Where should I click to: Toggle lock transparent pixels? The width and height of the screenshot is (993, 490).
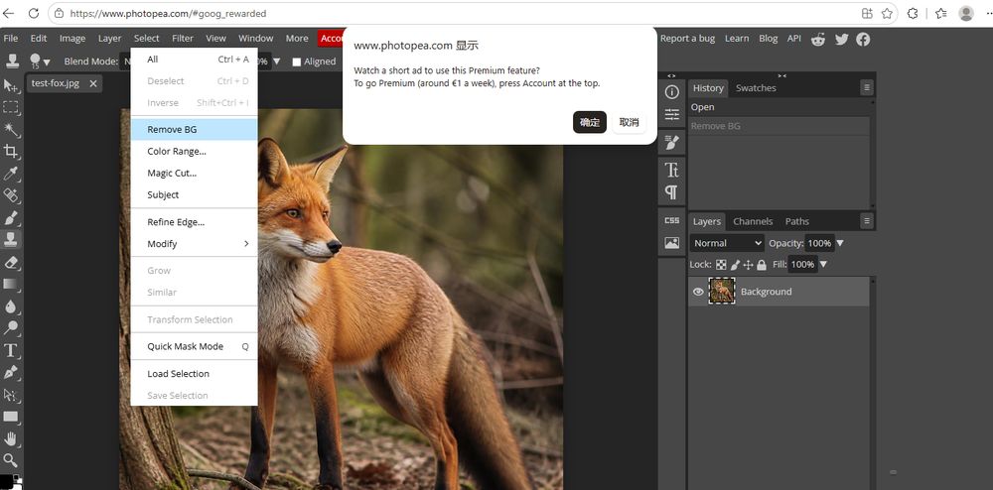(721, 265)
